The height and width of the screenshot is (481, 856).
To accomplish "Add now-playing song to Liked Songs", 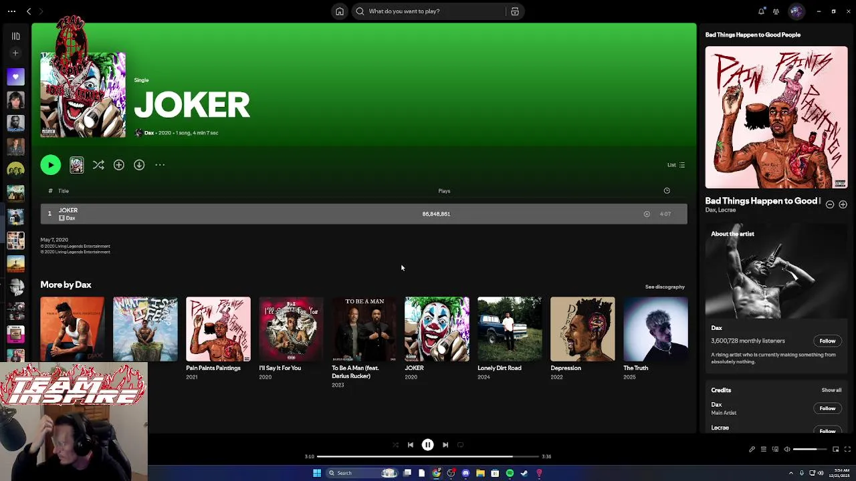I will tap(843, 204).
